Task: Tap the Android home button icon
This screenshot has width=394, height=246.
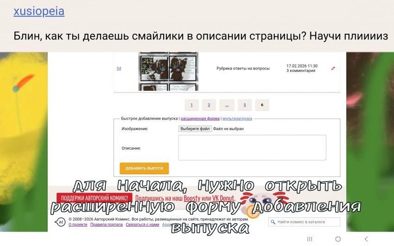Action: point(338,239)
